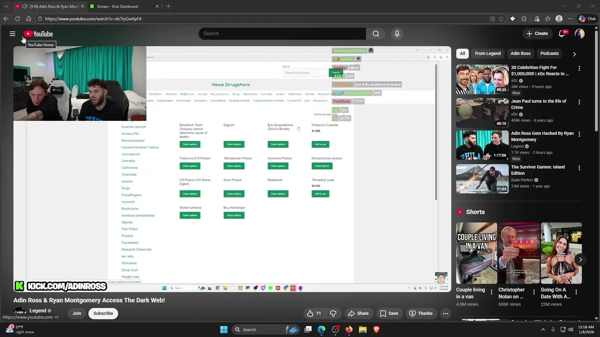
Task: Open the Windows Start menu
Action: (x=224, y=330)
